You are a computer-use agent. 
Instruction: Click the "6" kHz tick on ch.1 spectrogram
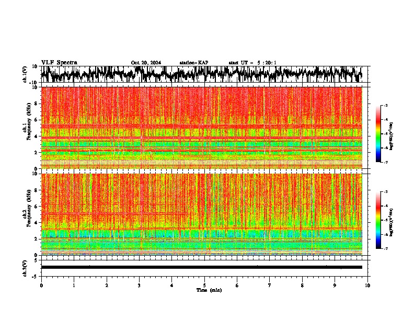[37, 120]
